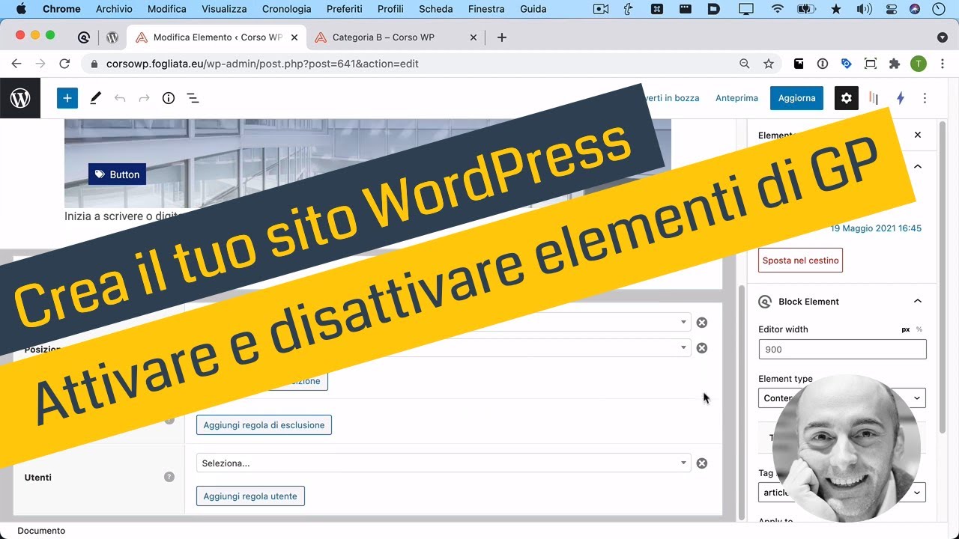Set Editor width unit to px
Image resolution: width=959 pixels, height=539 pixels.
905,329
